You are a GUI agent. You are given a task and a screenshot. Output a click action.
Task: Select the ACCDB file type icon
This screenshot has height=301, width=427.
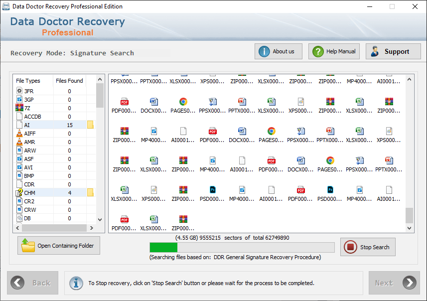tap(19, 116)
